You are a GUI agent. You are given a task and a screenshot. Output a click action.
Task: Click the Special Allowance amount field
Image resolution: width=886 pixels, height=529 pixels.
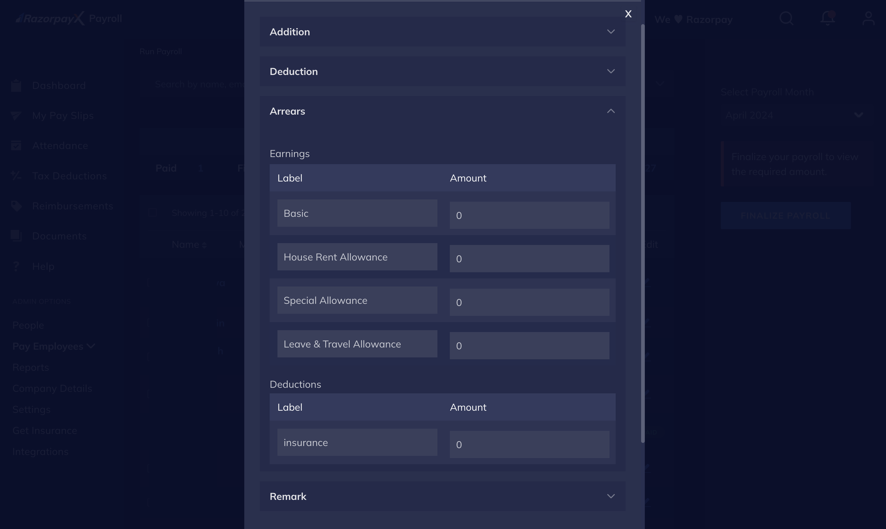pyautogui.click(x=529, y=302)
